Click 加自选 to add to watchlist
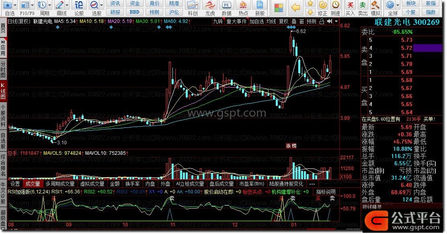447x234 pixels. (256, 21)
